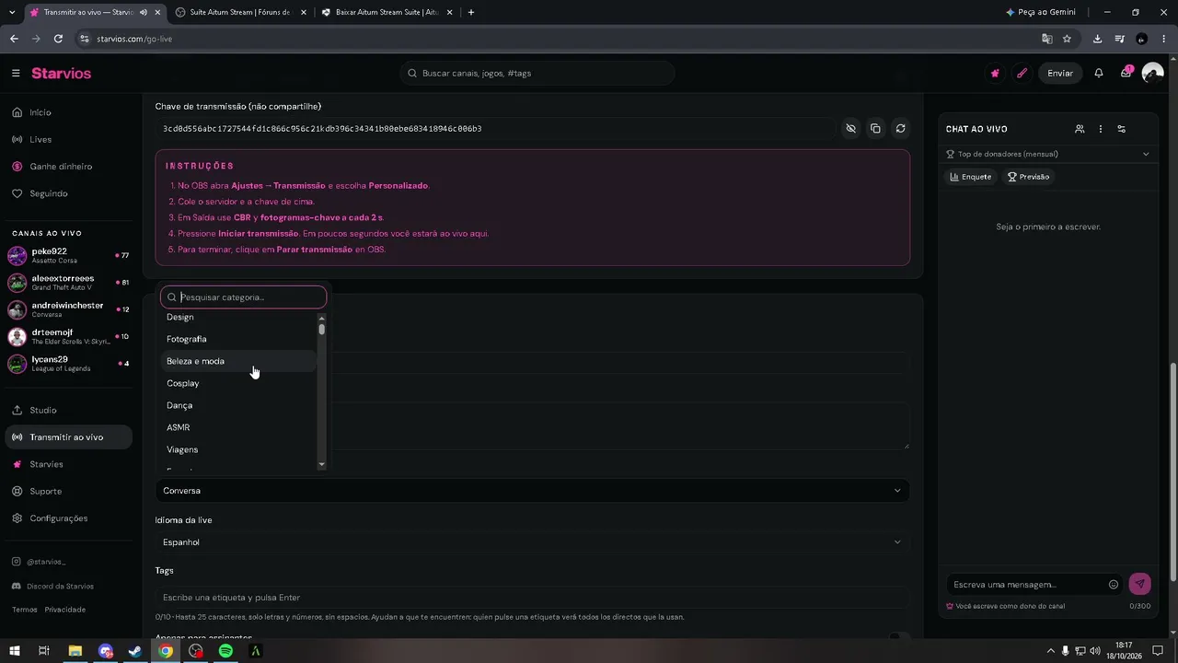Open the Conversa category dropdown

[x=532, y=491]
